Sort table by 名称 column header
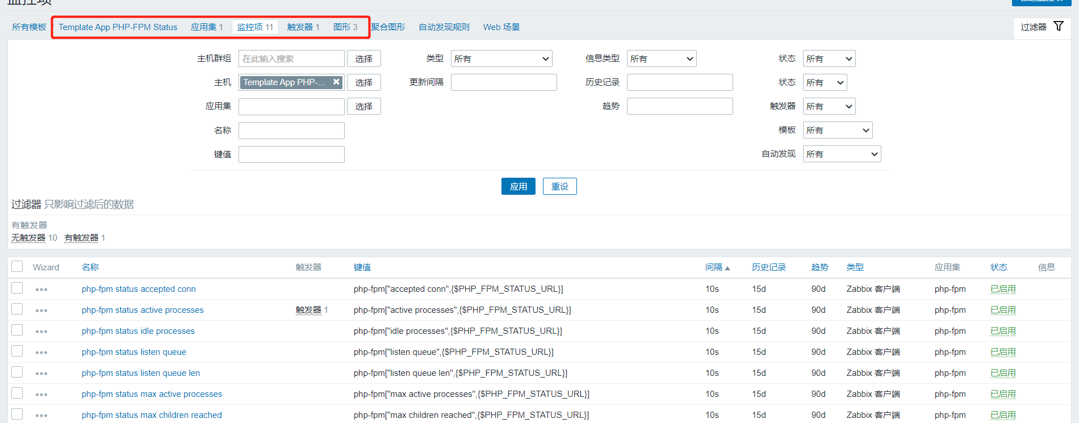1079x423 pixels. click(x=90, y=267)
